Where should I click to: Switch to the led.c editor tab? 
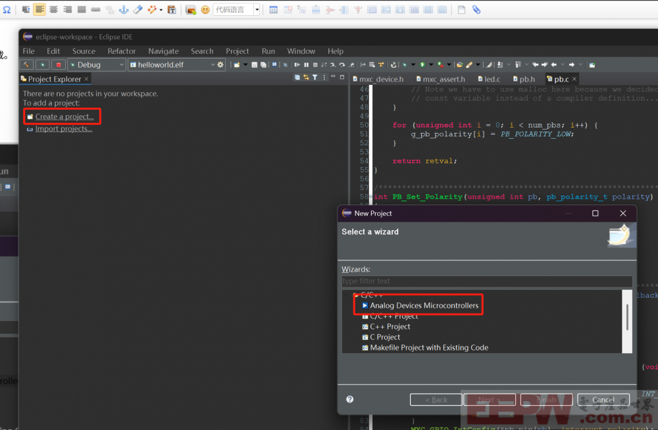489,79
